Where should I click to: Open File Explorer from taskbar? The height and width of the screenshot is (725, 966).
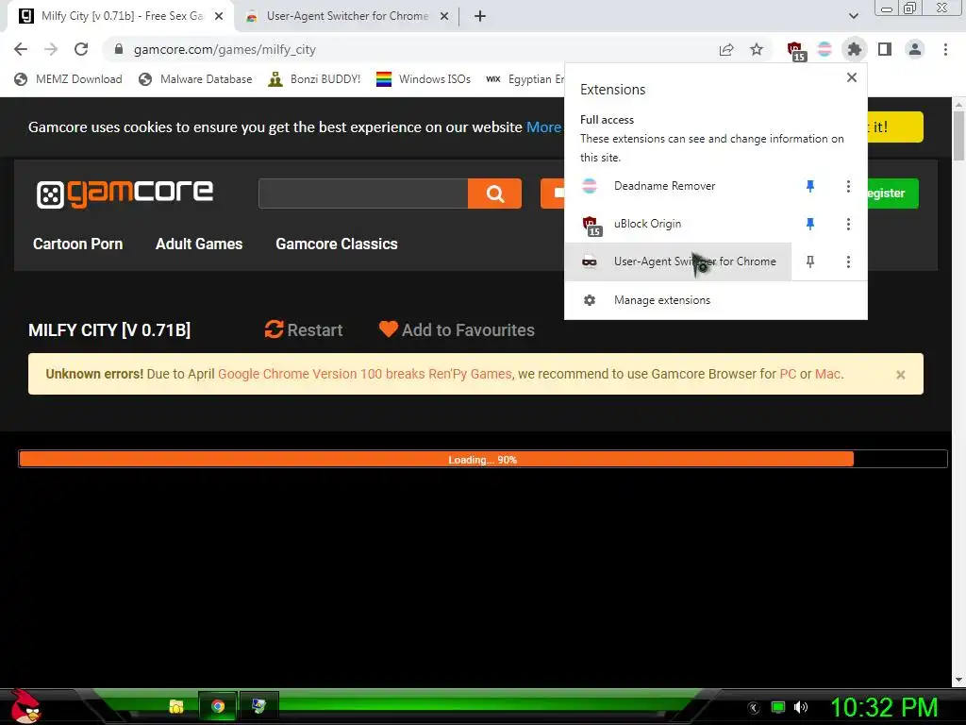pyautogui.click(x=176, y=706)
